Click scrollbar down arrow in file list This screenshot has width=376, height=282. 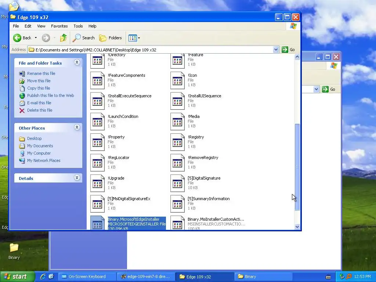[297, 227]
